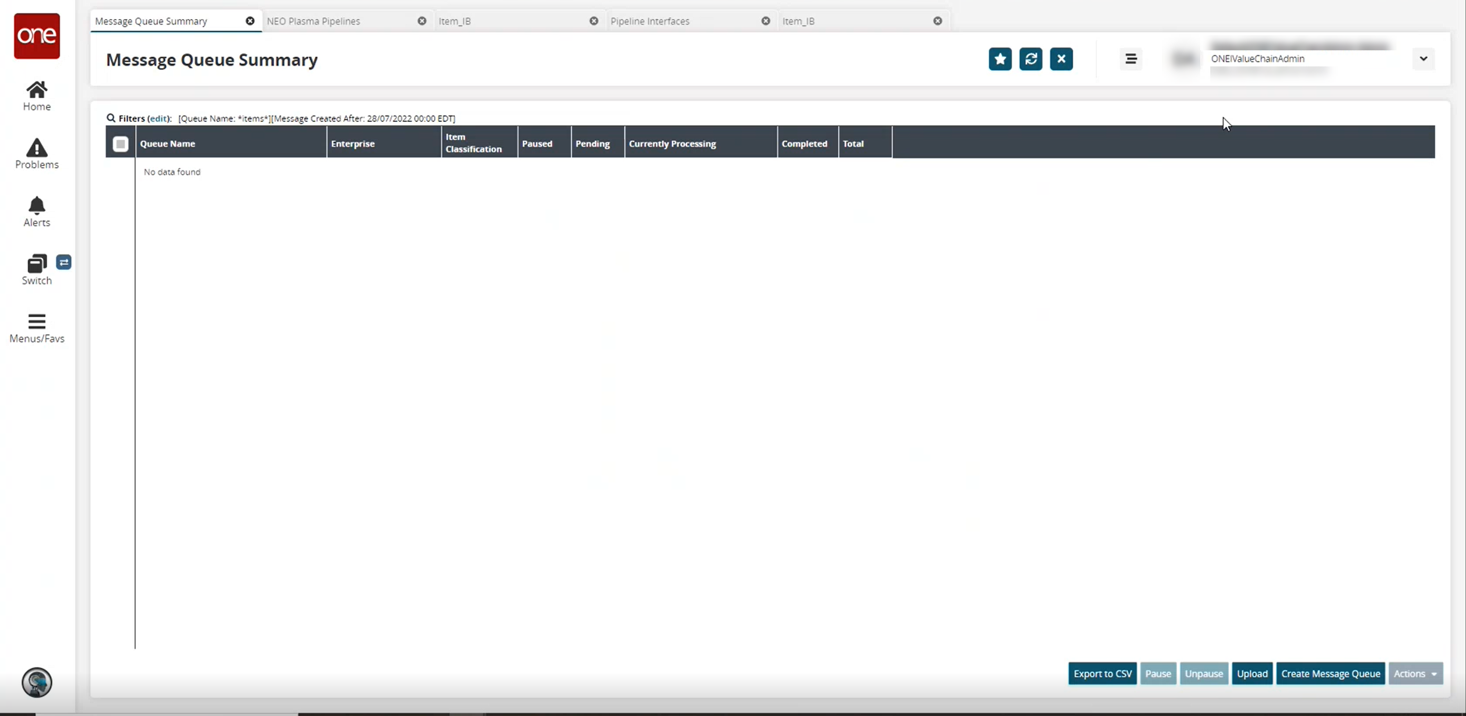1466x716 pixels.
Task: Click the Export to CSV button
Action: pyautogui.click(x=1103, y=673)
